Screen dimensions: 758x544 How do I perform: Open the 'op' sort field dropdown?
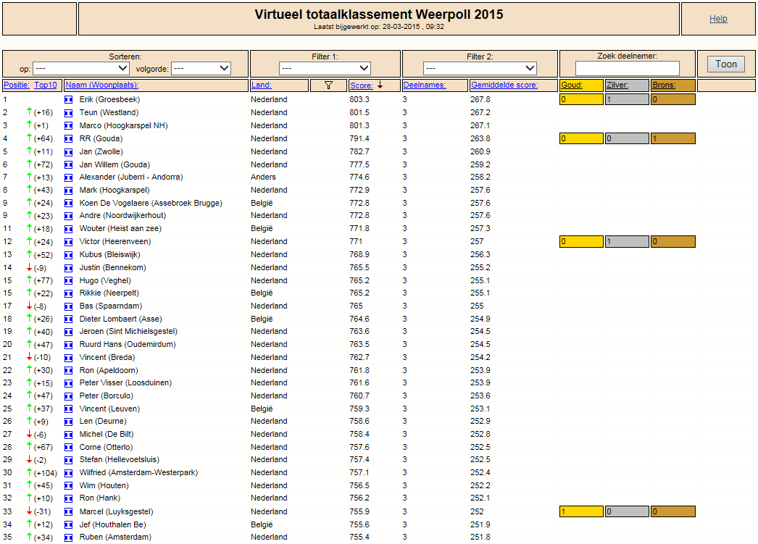pos(80,69)
